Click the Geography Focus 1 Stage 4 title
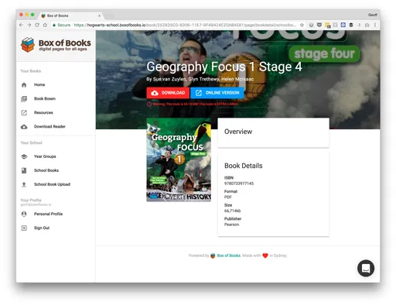This screenshot has width=396, height=305. (x=224, y=67)
